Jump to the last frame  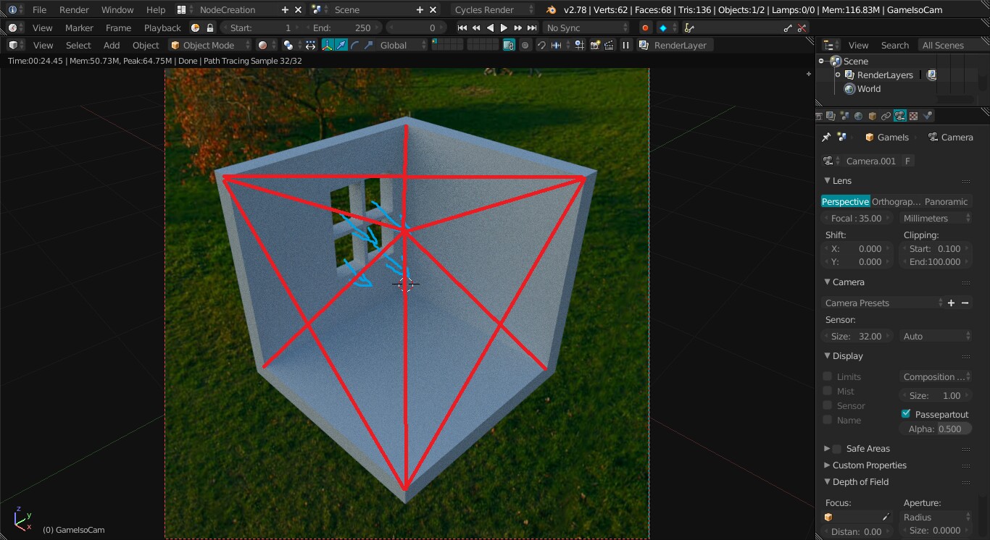[x=532, y=28]
